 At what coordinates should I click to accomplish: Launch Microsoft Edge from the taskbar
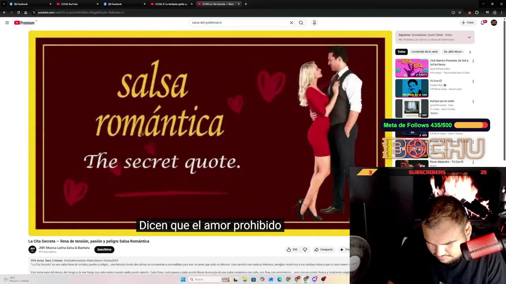pyautogui.click(x=279, y=279)
